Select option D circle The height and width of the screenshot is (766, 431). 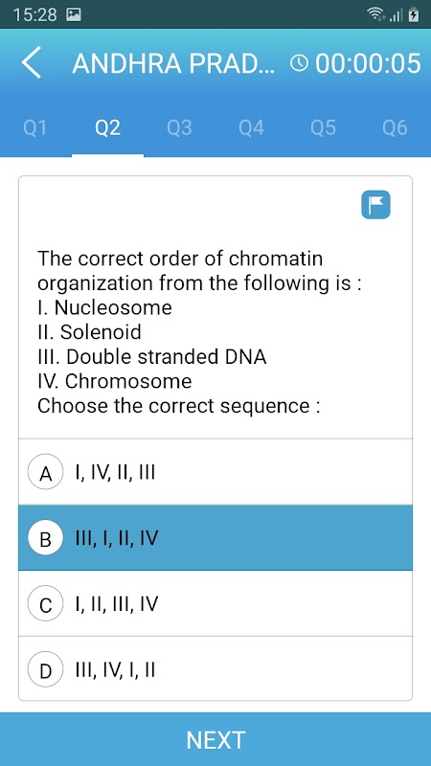(x=45, y=669)
